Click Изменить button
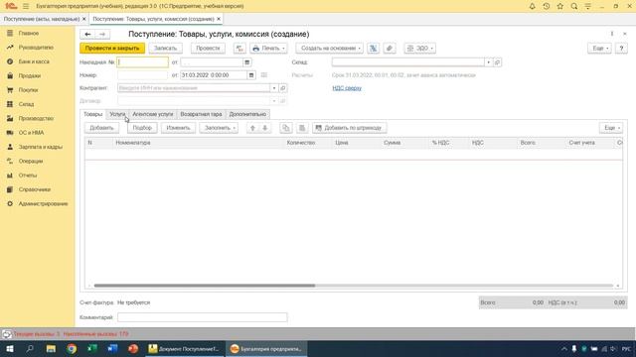The height and width of the screenshot is (357, 636). tap(178, 128)
